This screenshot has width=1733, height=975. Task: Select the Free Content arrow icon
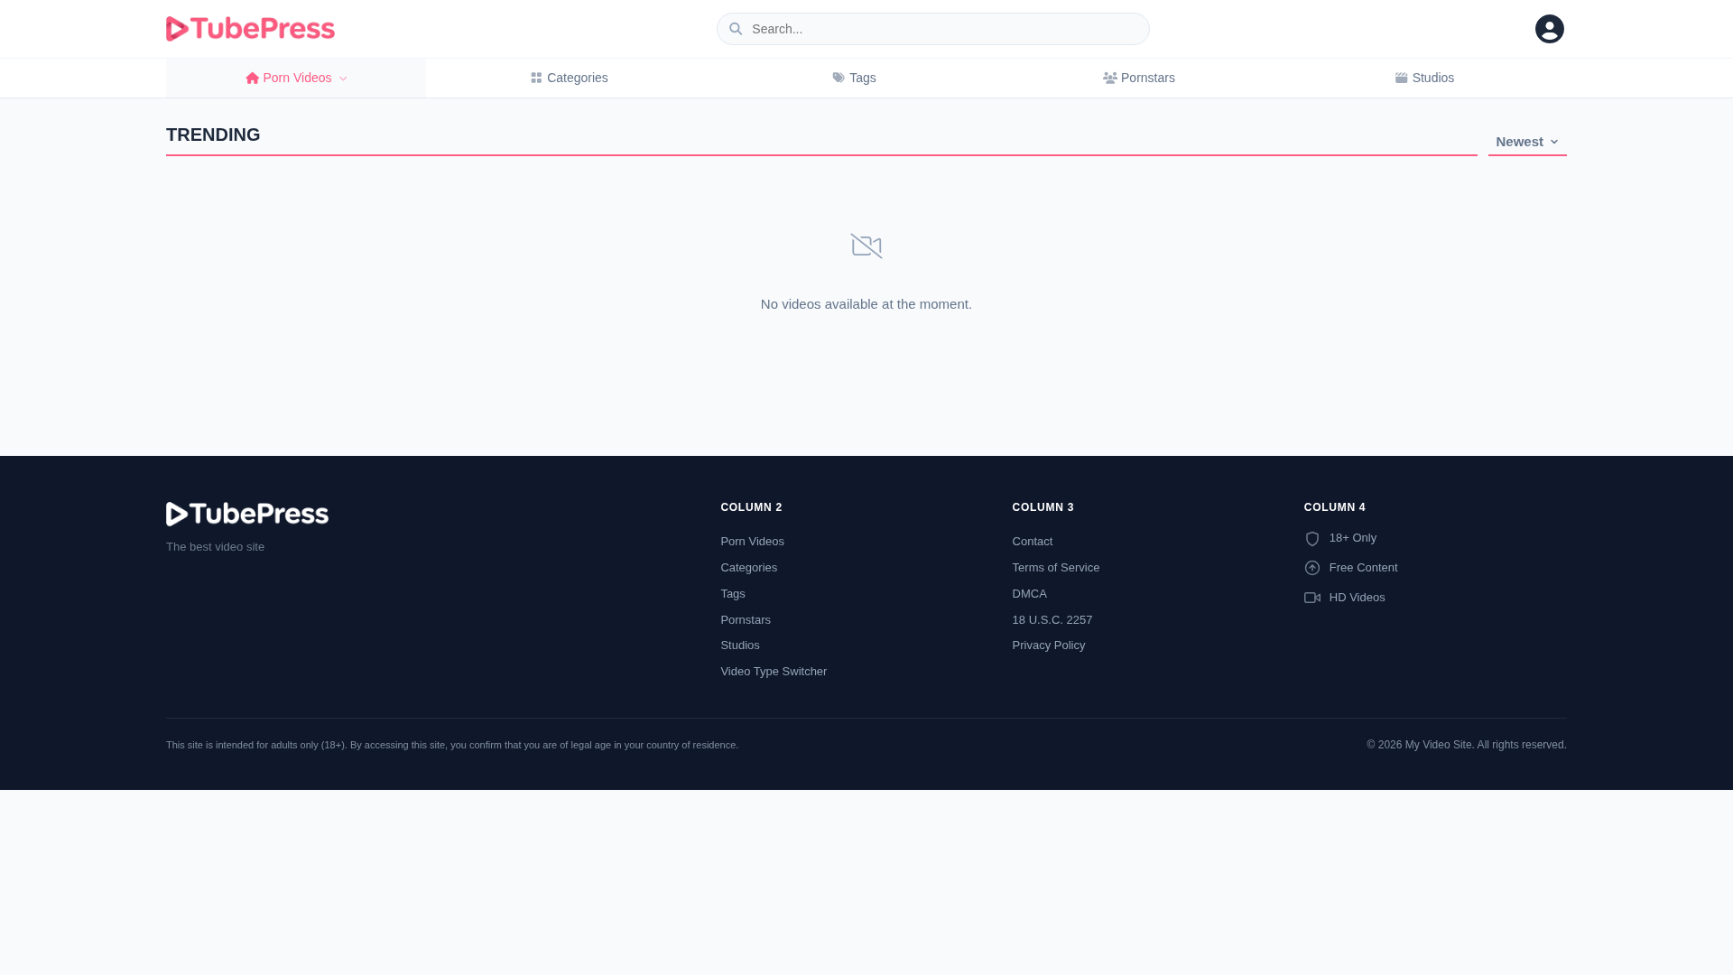(x=1312, y=568)
